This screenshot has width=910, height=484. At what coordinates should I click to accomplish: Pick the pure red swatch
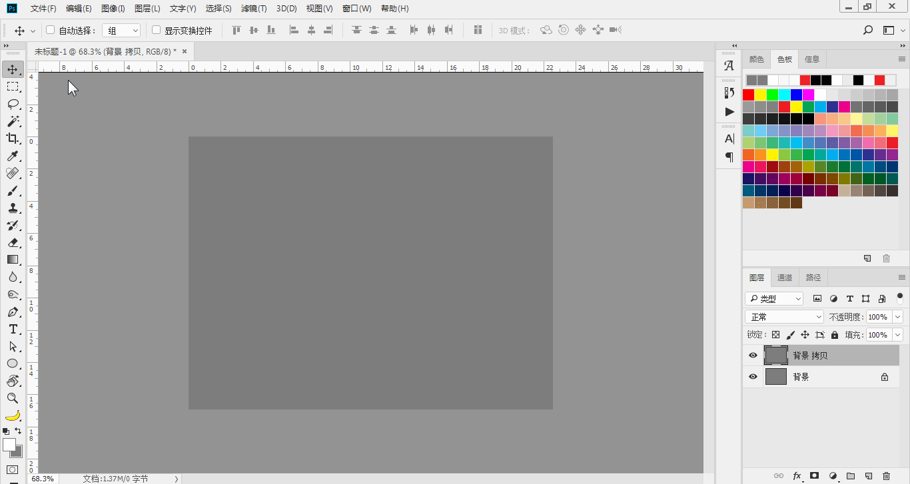(x=749, y=95)
